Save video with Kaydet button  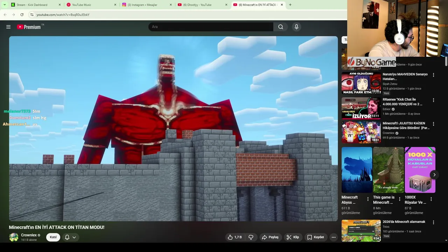316,237
